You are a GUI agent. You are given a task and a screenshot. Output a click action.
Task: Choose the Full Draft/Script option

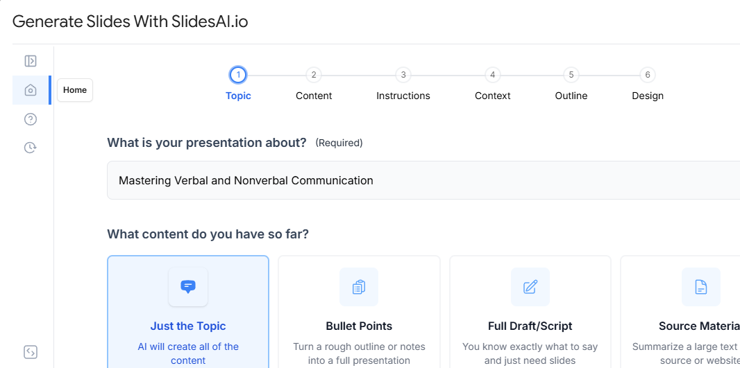[530, 326]
